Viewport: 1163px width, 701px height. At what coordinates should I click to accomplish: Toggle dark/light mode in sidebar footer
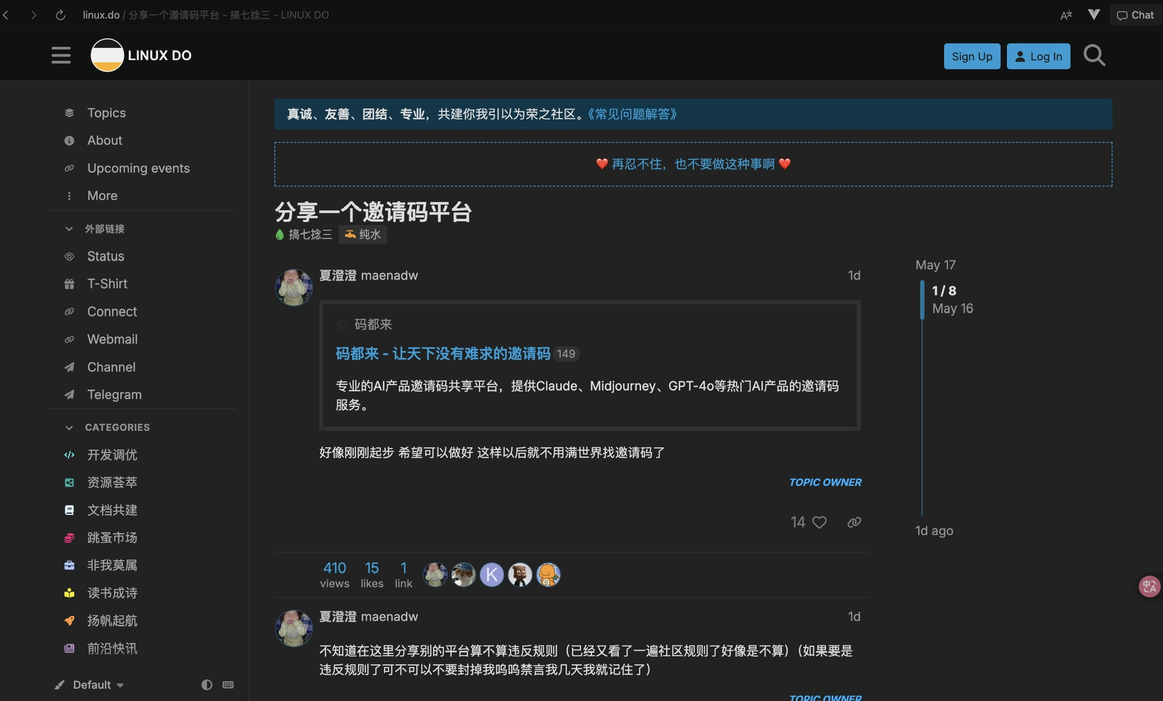click(x=207, y=685)
